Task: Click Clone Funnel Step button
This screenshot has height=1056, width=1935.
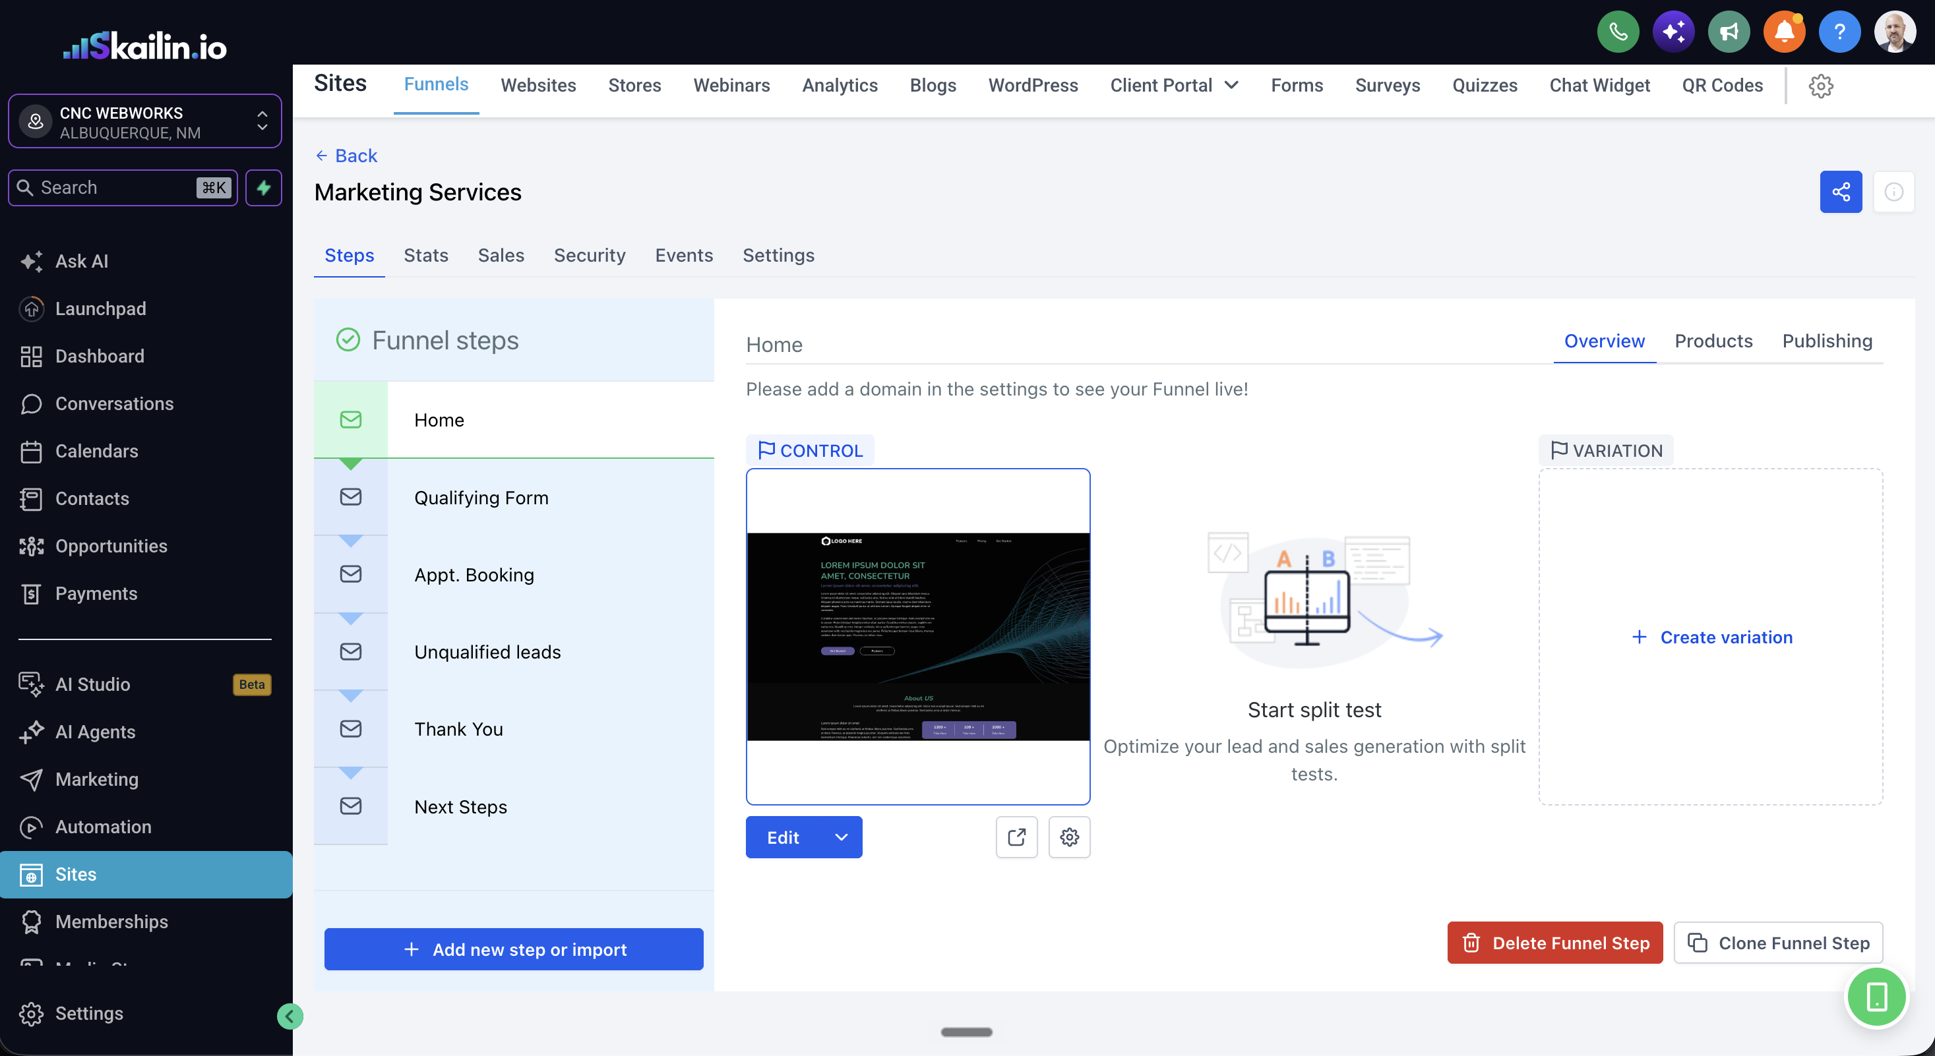Action: pos(1778,943)
